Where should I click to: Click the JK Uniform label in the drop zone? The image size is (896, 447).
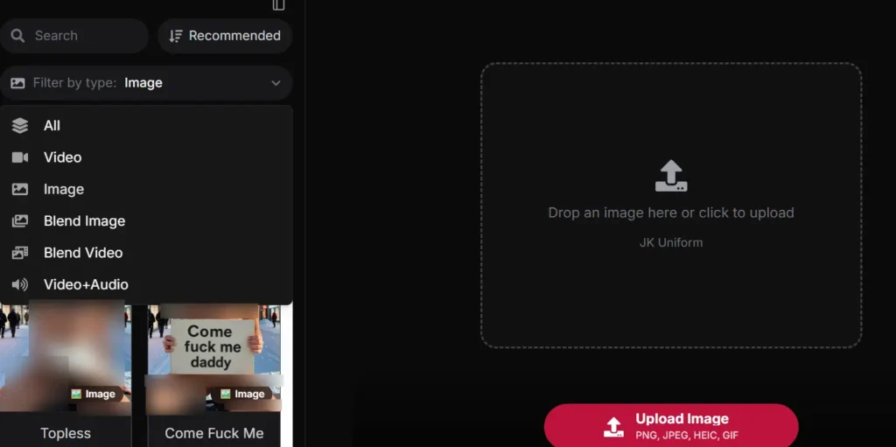click(x=671, y=242)
